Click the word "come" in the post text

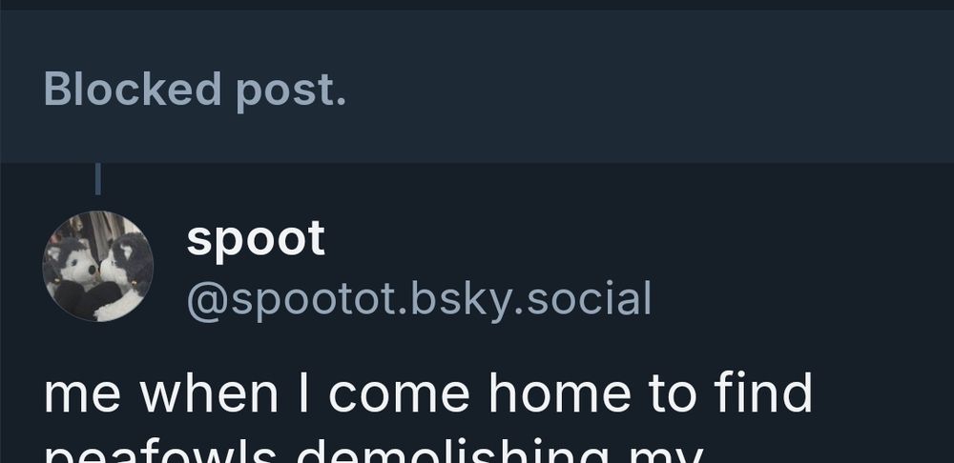399,396
